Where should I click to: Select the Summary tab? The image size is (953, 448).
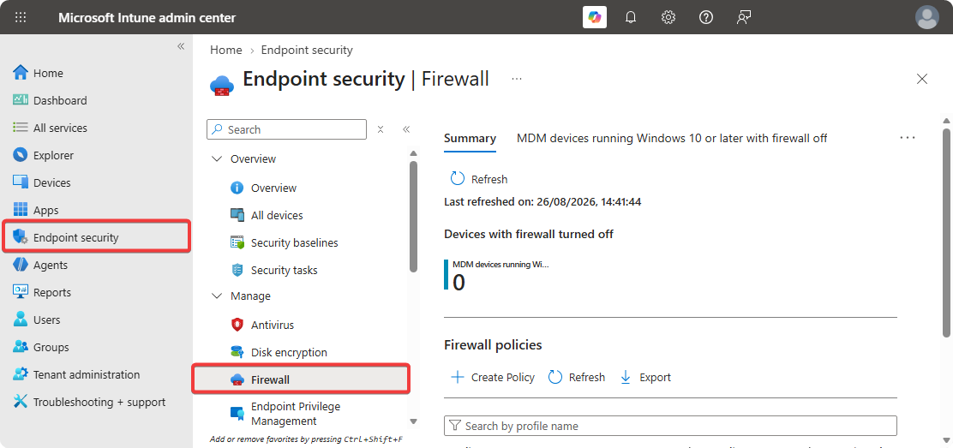tap(470, 139)
